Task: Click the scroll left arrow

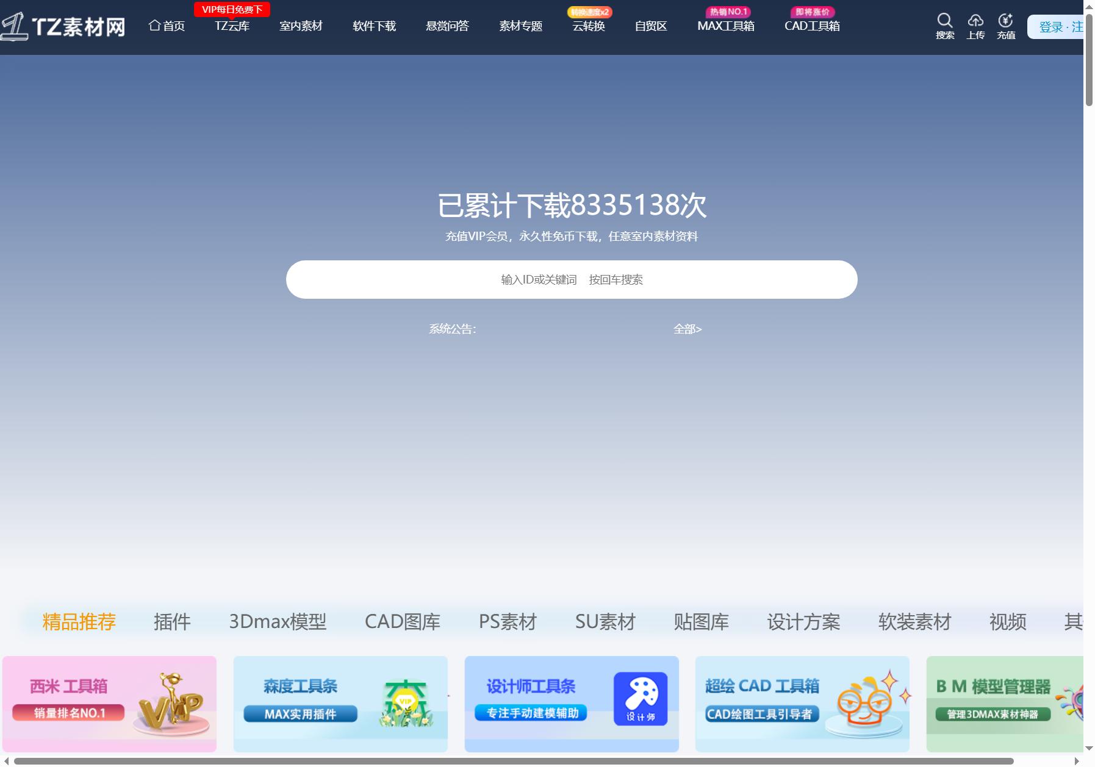Action: click(5, 761)
